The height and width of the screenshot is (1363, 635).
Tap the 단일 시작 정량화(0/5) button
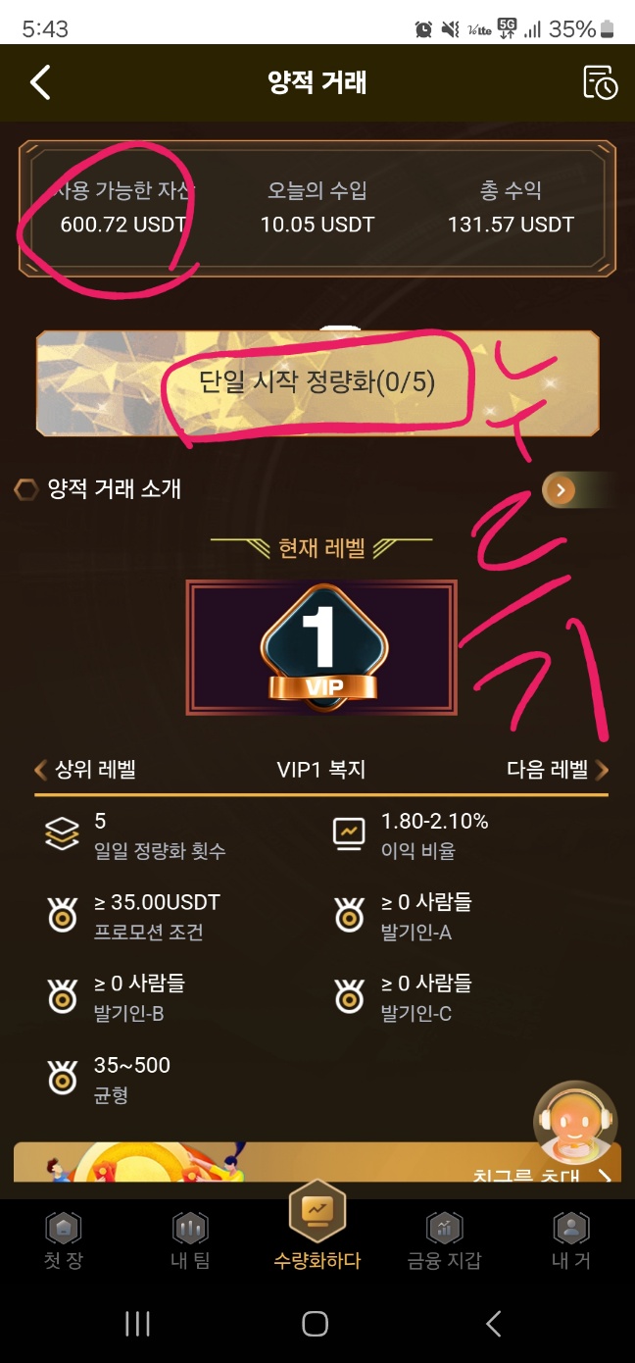(x=317, y=382)
